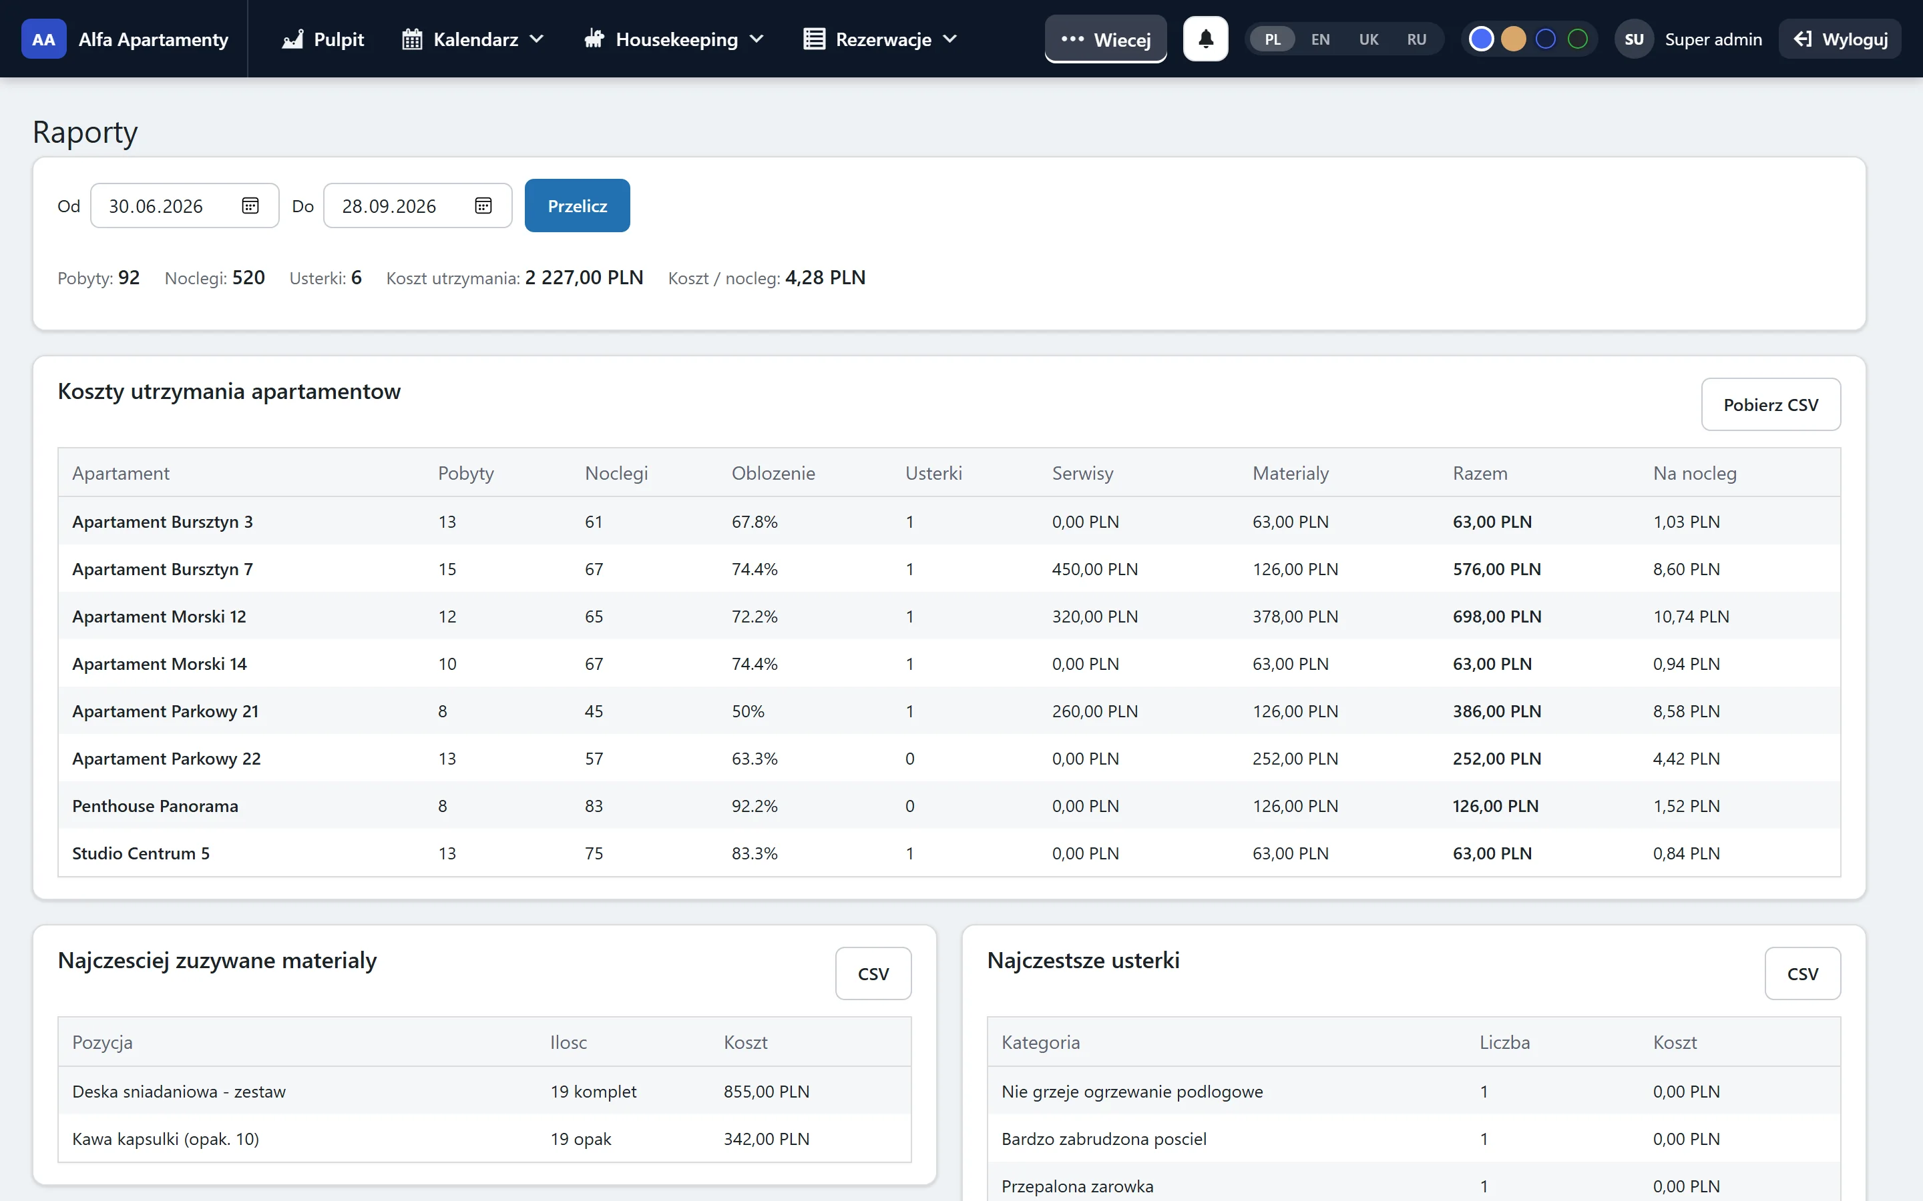Select the green outlined theme swatch

pyautogui.click(x=1577, y=39)
